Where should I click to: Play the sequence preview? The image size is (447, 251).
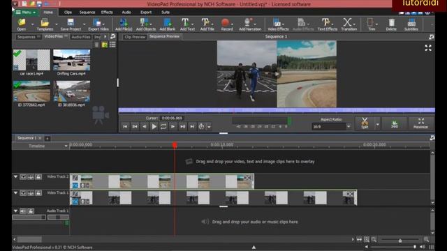pos(154,126)
